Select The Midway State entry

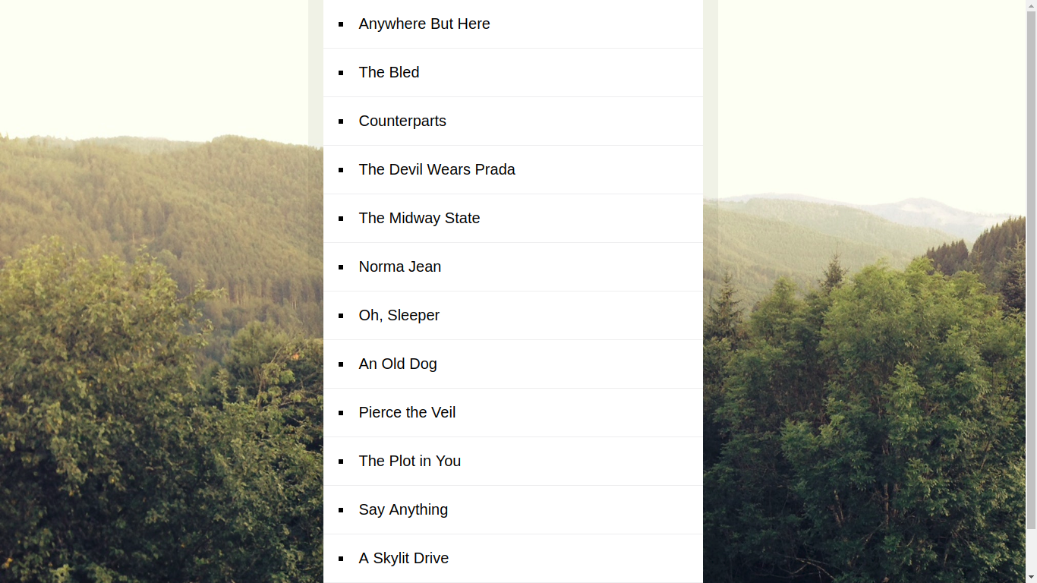(x=513, y=219)
